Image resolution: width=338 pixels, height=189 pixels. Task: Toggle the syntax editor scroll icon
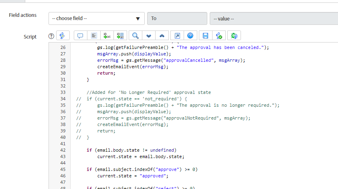coord(63,36)
